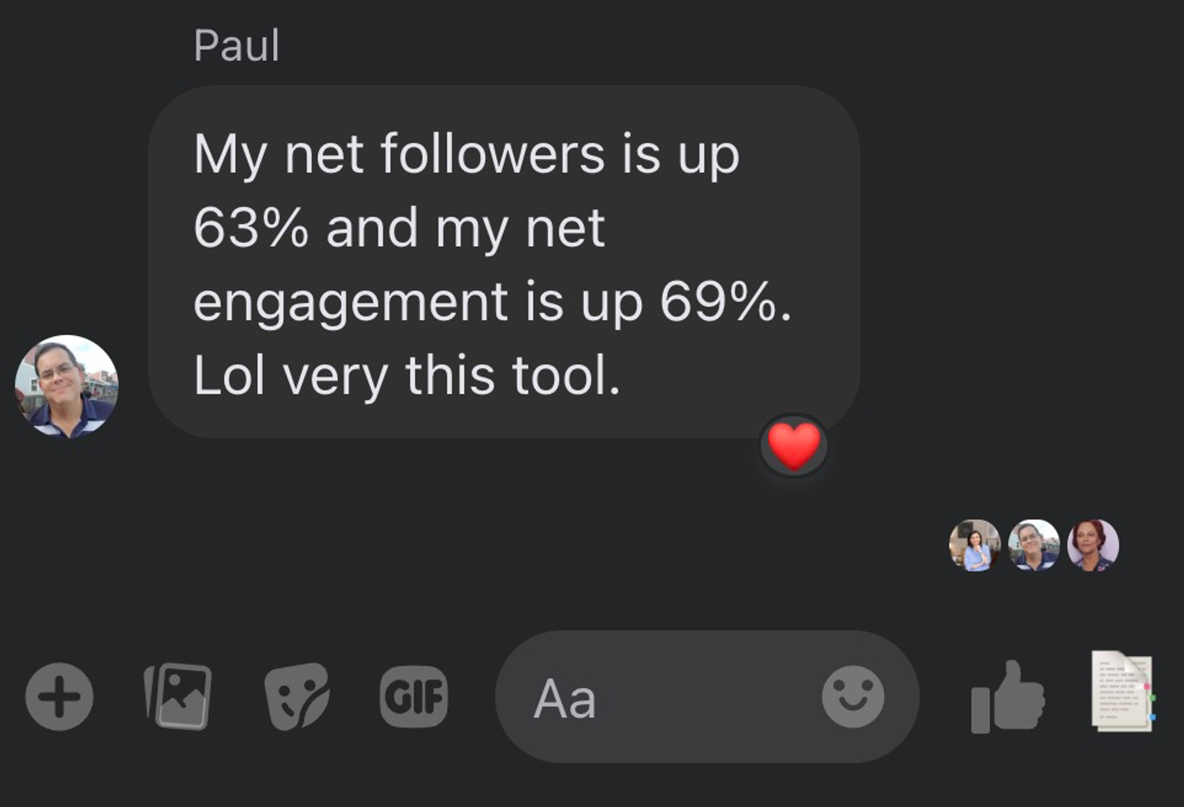Click the document pages icon
This screenshot has width=1184, height=807.
1122,692
